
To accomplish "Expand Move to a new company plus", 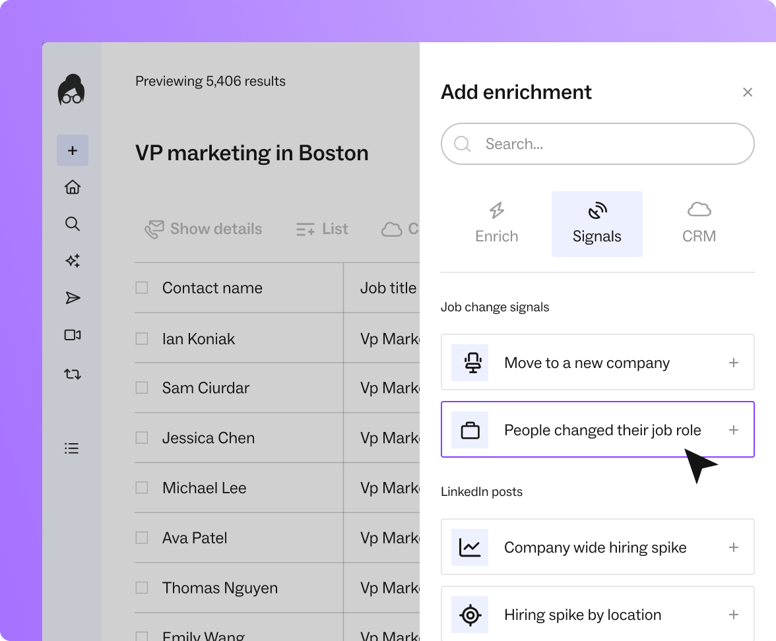I will pos(733,363).
